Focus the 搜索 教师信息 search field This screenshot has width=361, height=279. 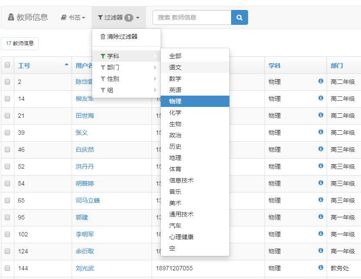[192, 17]
